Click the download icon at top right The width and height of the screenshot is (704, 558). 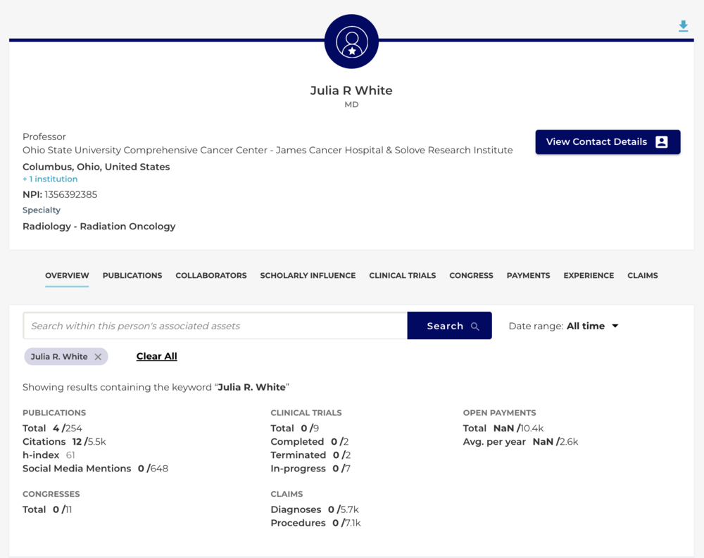683,26
